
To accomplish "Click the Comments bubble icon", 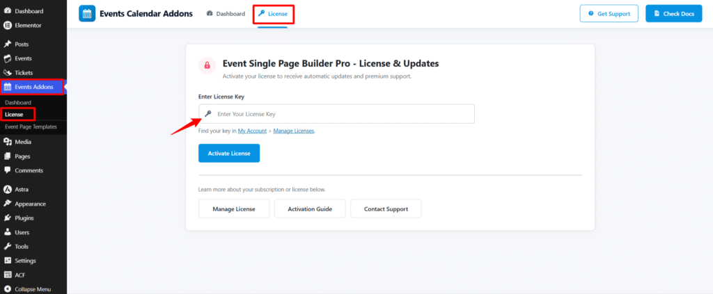I will (x=7, y=170).
